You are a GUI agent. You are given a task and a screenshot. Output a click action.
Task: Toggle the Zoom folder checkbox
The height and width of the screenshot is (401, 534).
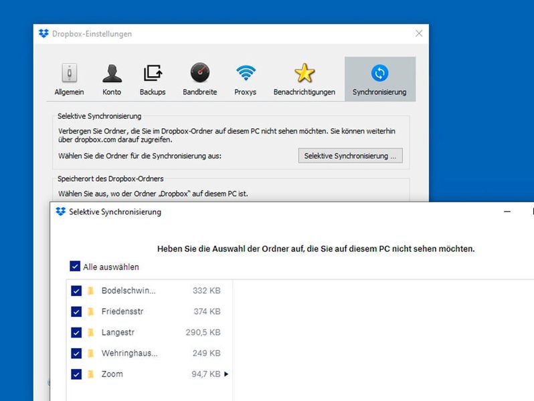(76, 374)
